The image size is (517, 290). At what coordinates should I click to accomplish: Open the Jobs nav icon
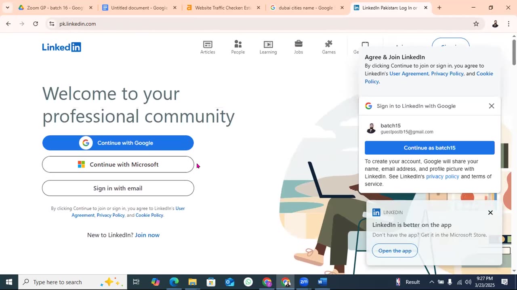pyautogui.click(x=298, y=47)
